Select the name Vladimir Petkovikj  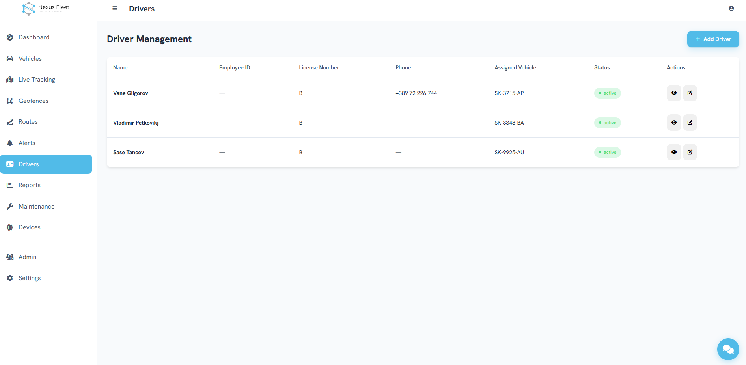pyautogui.click(x=136, y=123)
